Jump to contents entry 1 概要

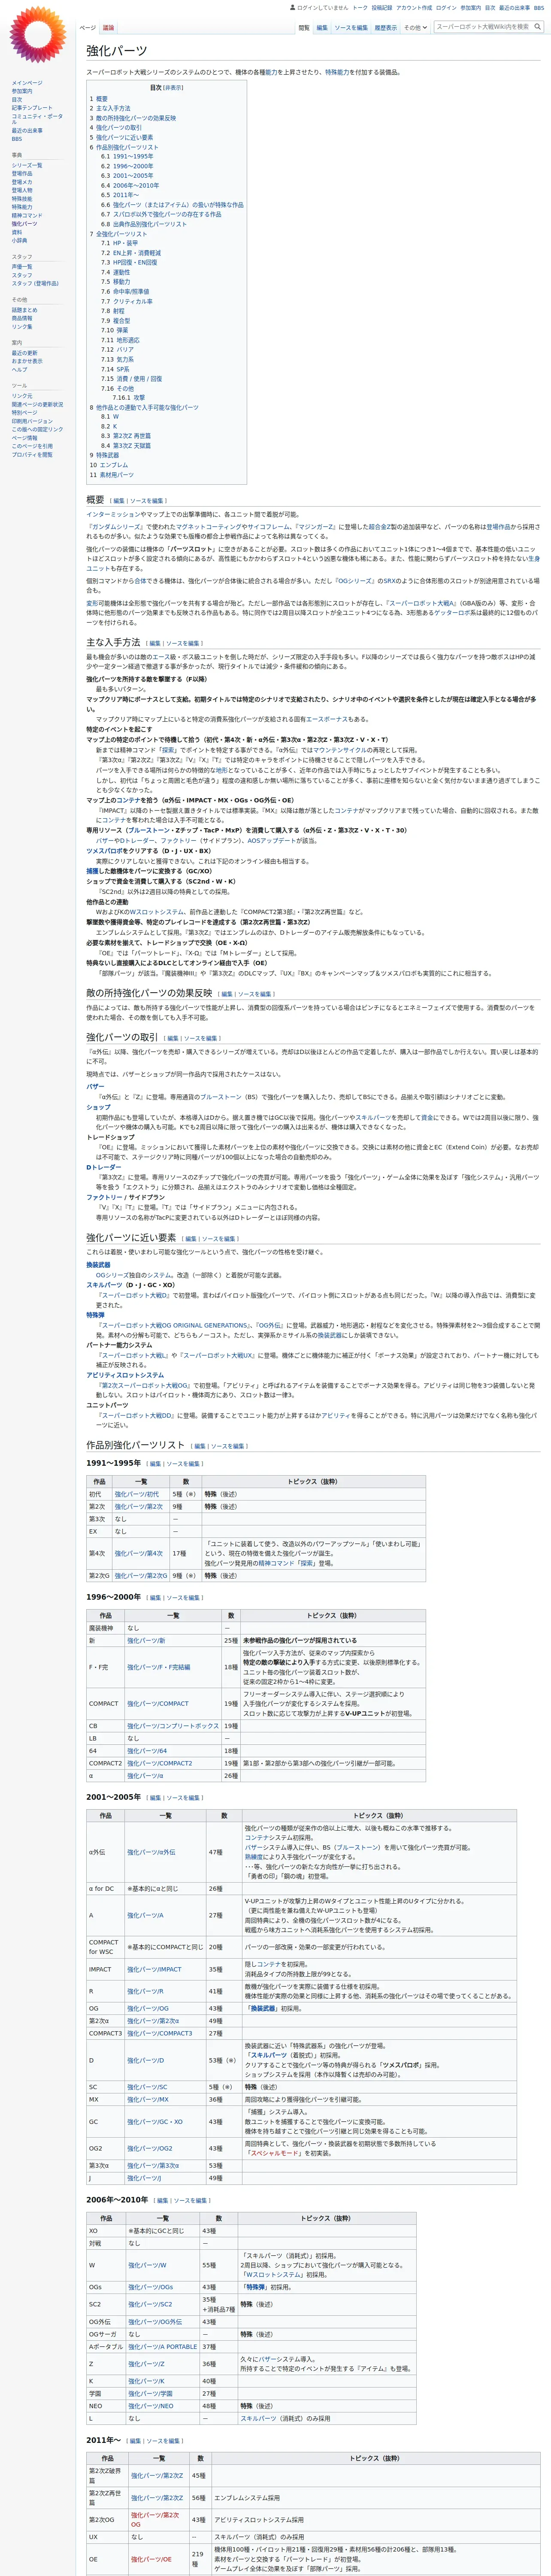click(99, 99)
